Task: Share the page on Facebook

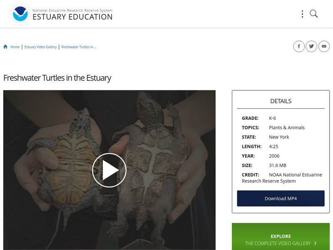Action: (x=299, y=46)
